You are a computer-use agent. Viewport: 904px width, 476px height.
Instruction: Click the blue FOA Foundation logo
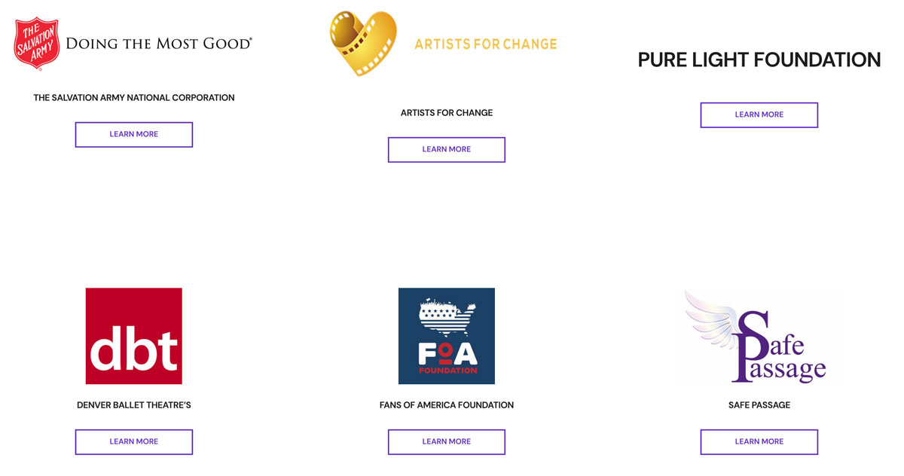[447, 336]
